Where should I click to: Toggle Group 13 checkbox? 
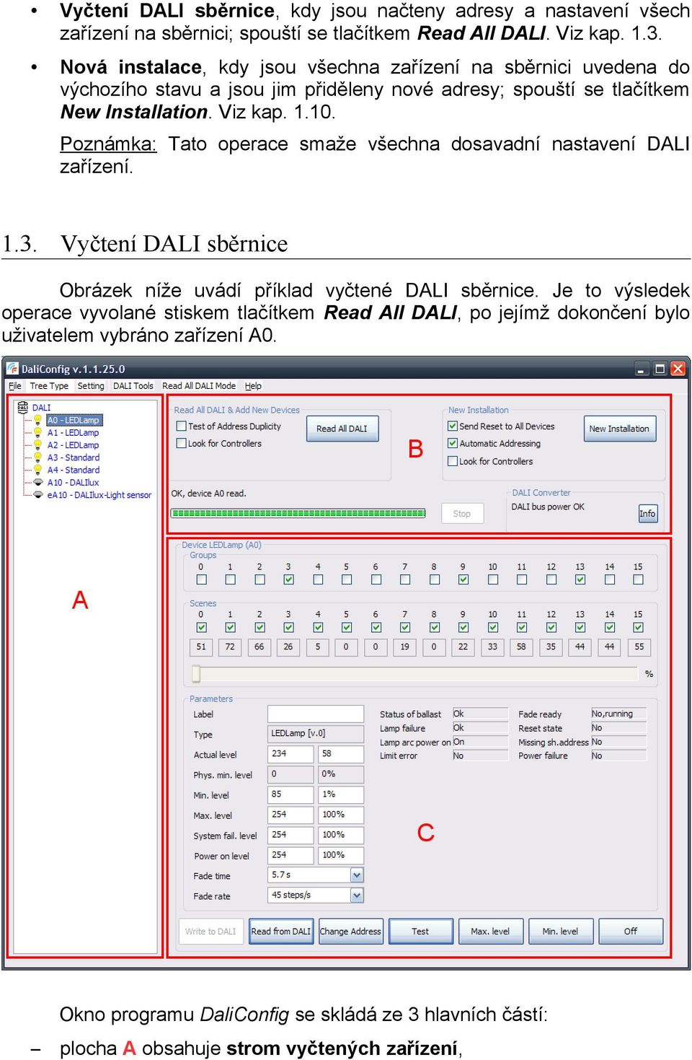[x=580, y=579]
